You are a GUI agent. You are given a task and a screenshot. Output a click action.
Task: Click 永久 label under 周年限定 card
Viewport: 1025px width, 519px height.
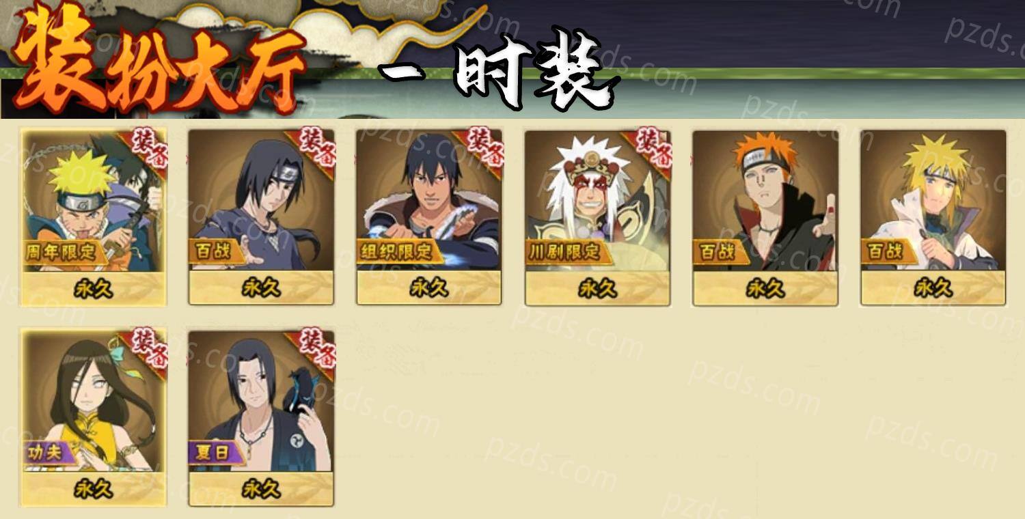94,289
